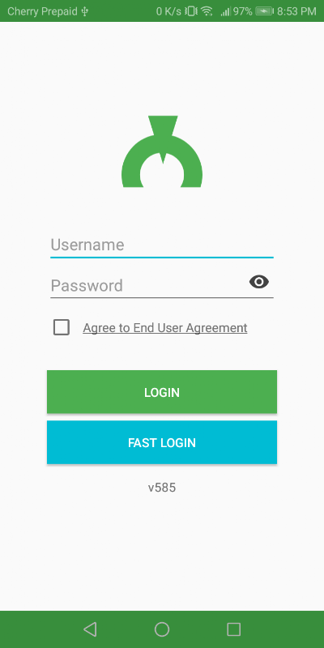Image resolution: width=324 pixels, height=648 pixels.
Task: Tap the v585 version label
Action: (x=162, y=488)
